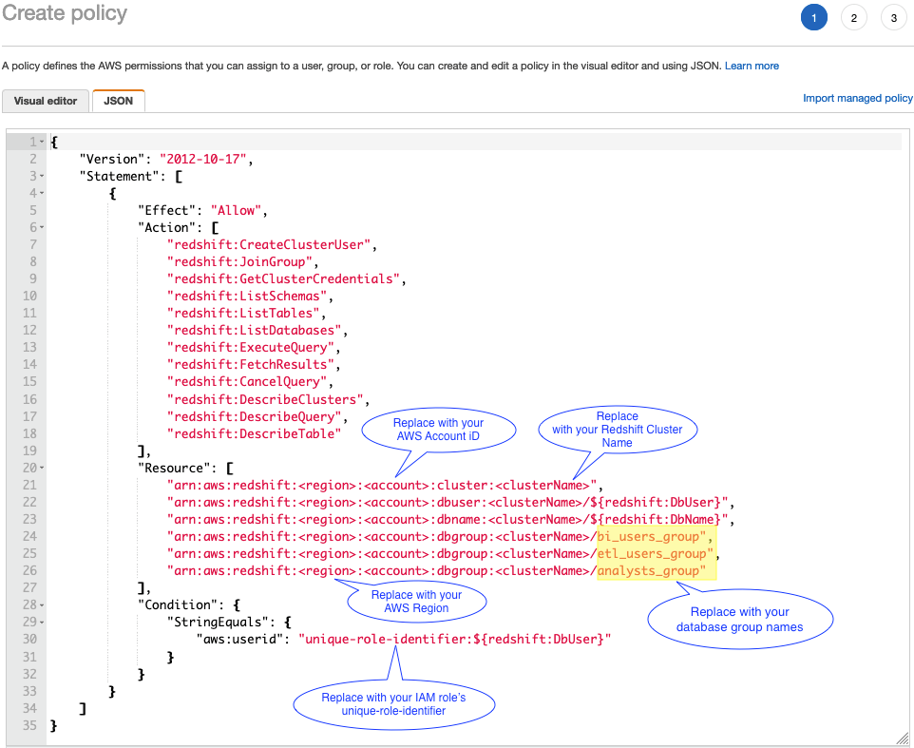Viewport: 914px width, 748px height.
Task: Open the Learn more link
Action: [x=752, y=66]
